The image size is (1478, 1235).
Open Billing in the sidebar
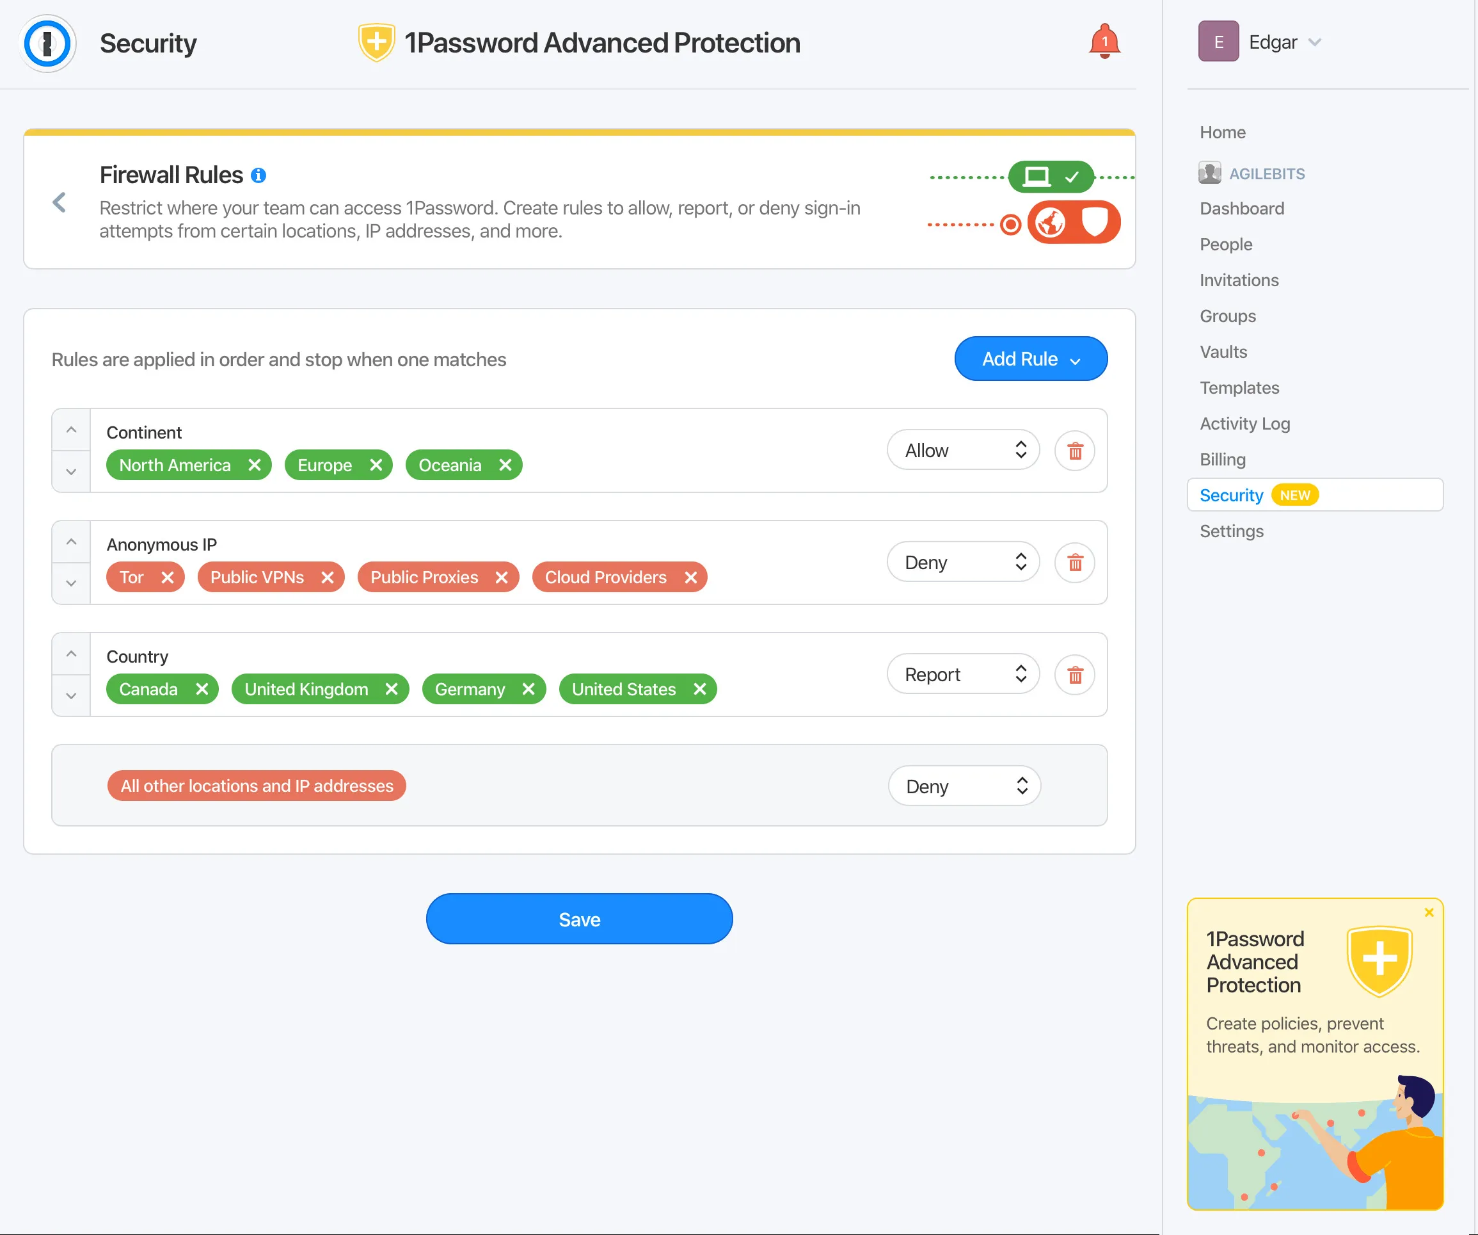coord(1223,460)
